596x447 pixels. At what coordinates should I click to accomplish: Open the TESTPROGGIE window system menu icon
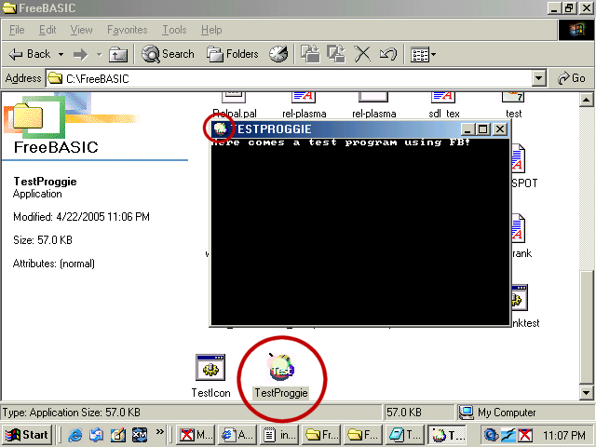point(221,129)
